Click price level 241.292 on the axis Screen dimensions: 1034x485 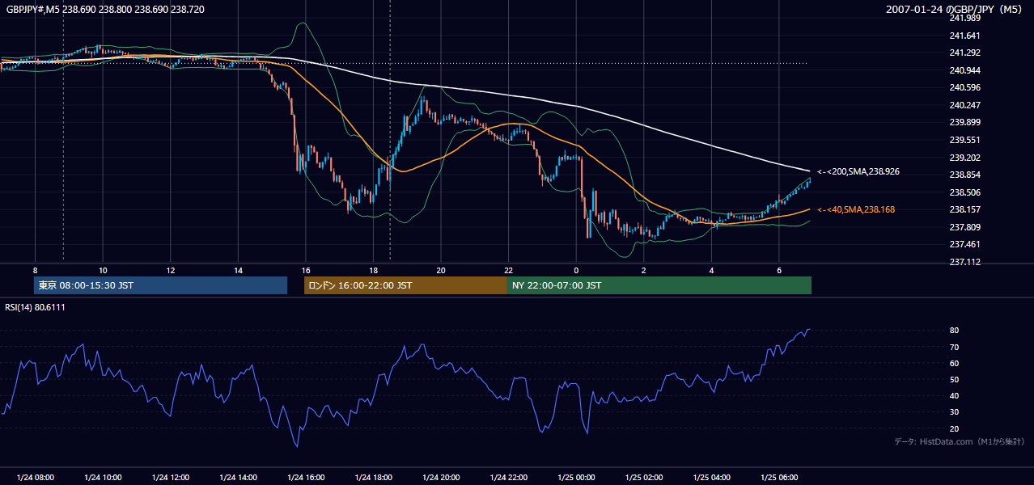[964, 53]
